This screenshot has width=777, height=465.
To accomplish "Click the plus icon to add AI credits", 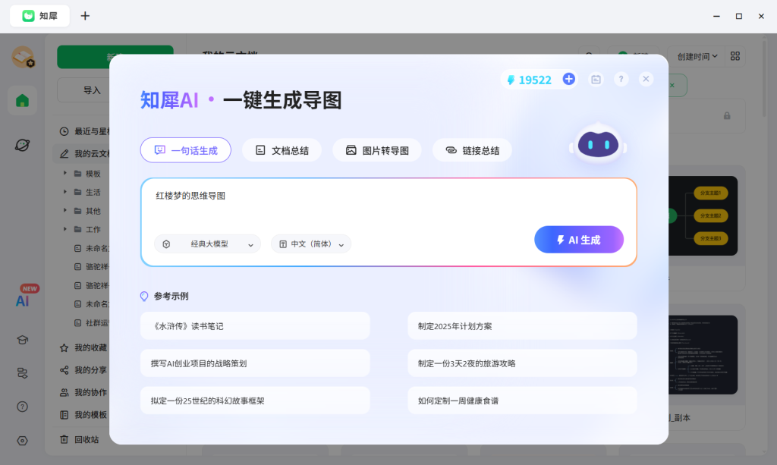I will click(569, 79).
